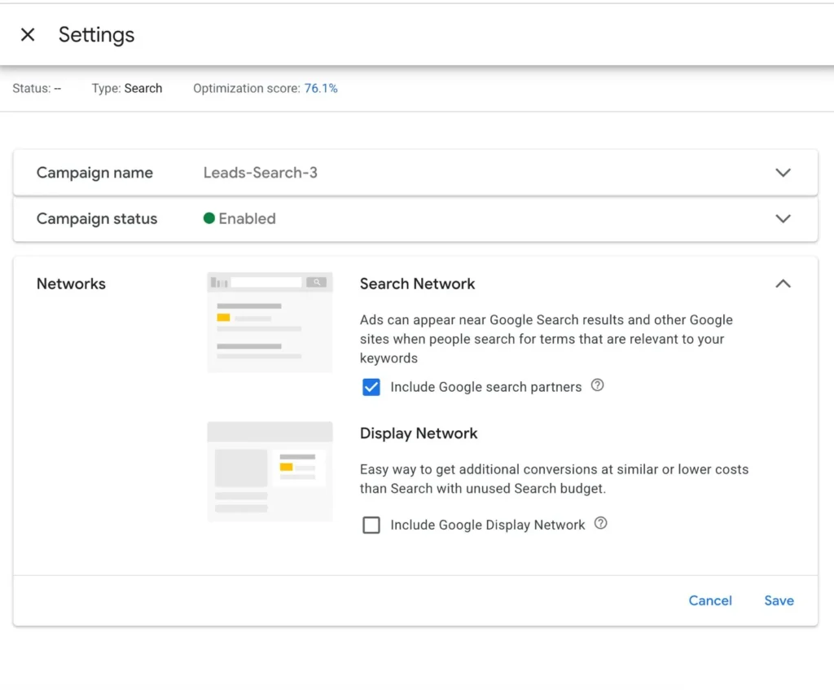Cancel the Settings changes
Image resolution: width=834 pixels, height=690 pixels.
tap(709, 600)
